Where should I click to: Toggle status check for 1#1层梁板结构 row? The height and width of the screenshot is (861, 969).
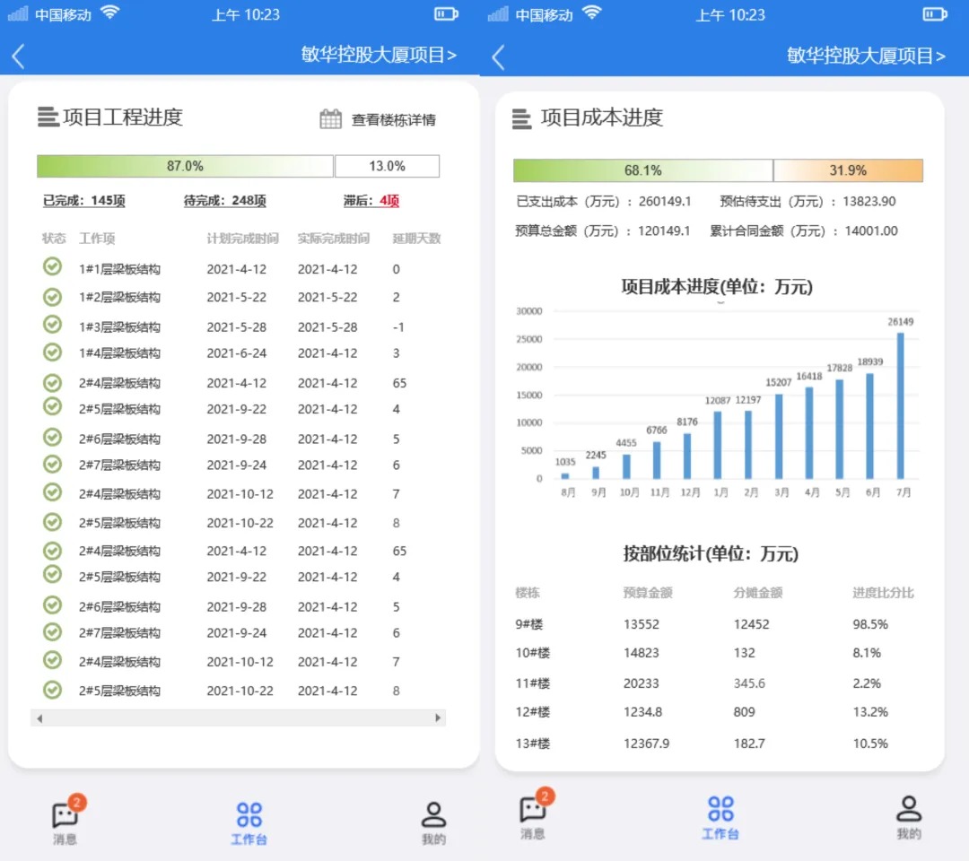coord(53,267)
